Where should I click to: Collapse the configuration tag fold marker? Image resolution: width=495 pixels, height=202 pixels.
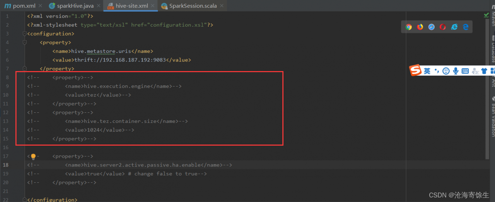click(25, 34)
